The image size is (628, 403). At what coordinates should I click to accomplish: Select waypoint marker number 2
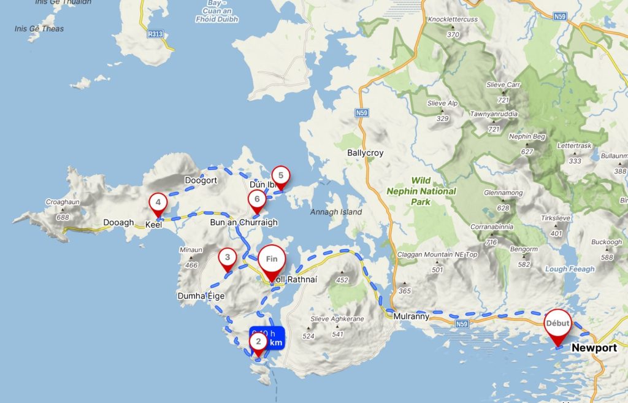[x=258, y=344]
